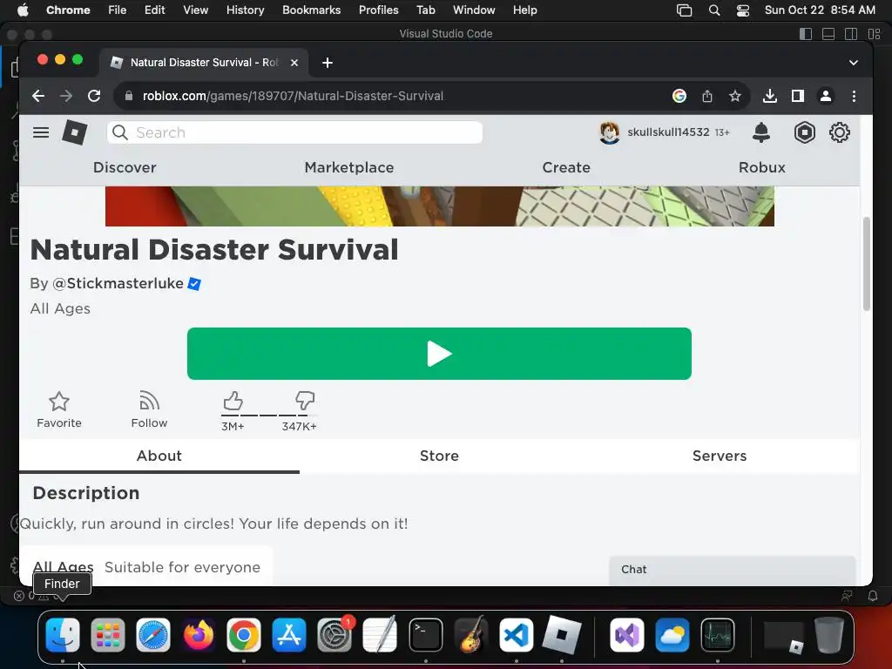Open the Create link
This screenshot has width=892, height=669.
tap(566, 167)
